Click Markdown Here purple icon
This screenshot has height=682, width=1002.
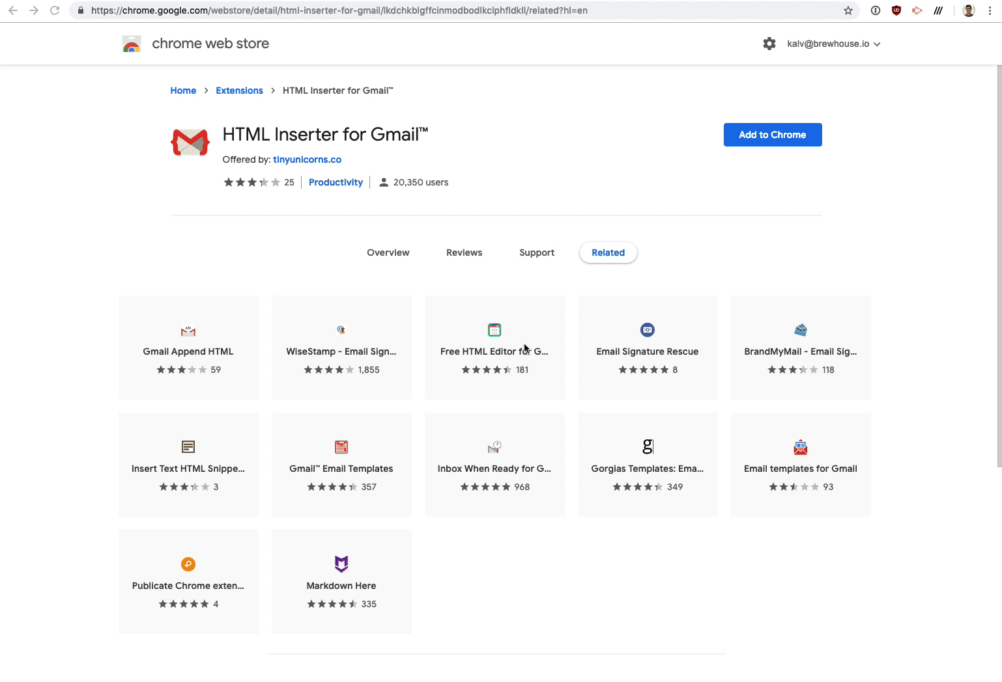click(x=341, y=564)
